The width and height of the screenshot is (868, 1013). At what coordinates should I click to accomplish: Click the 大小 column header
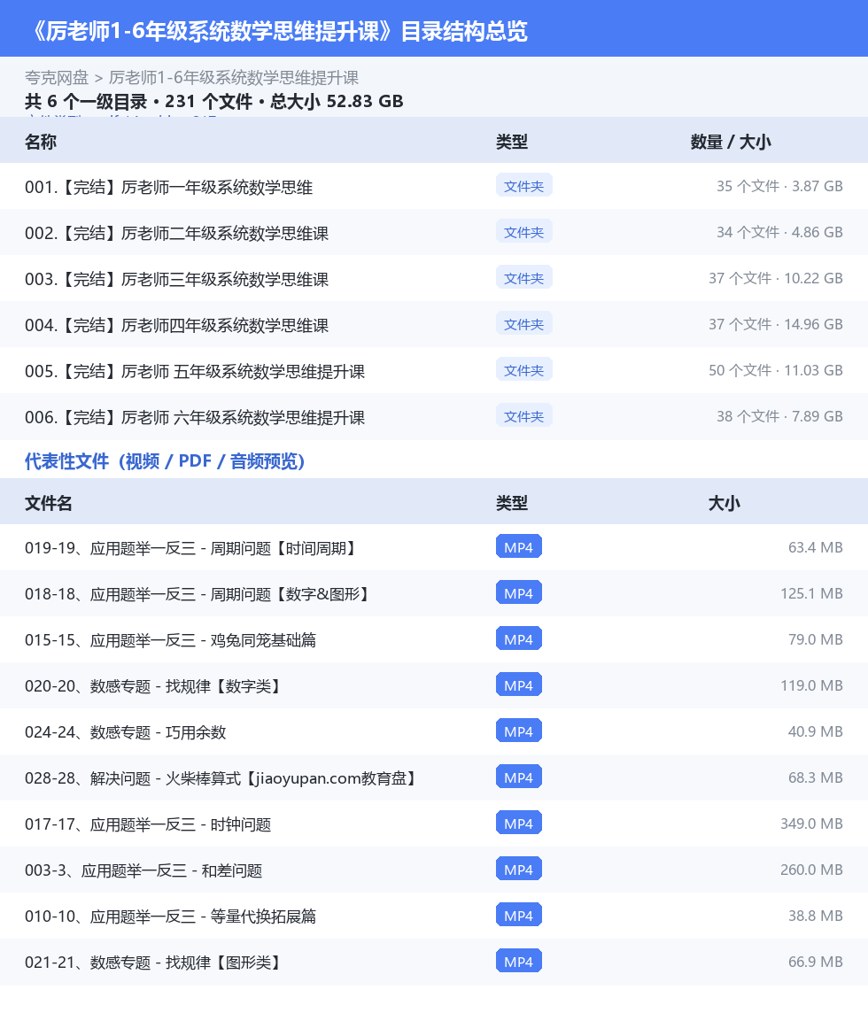(x=724, y=503)
